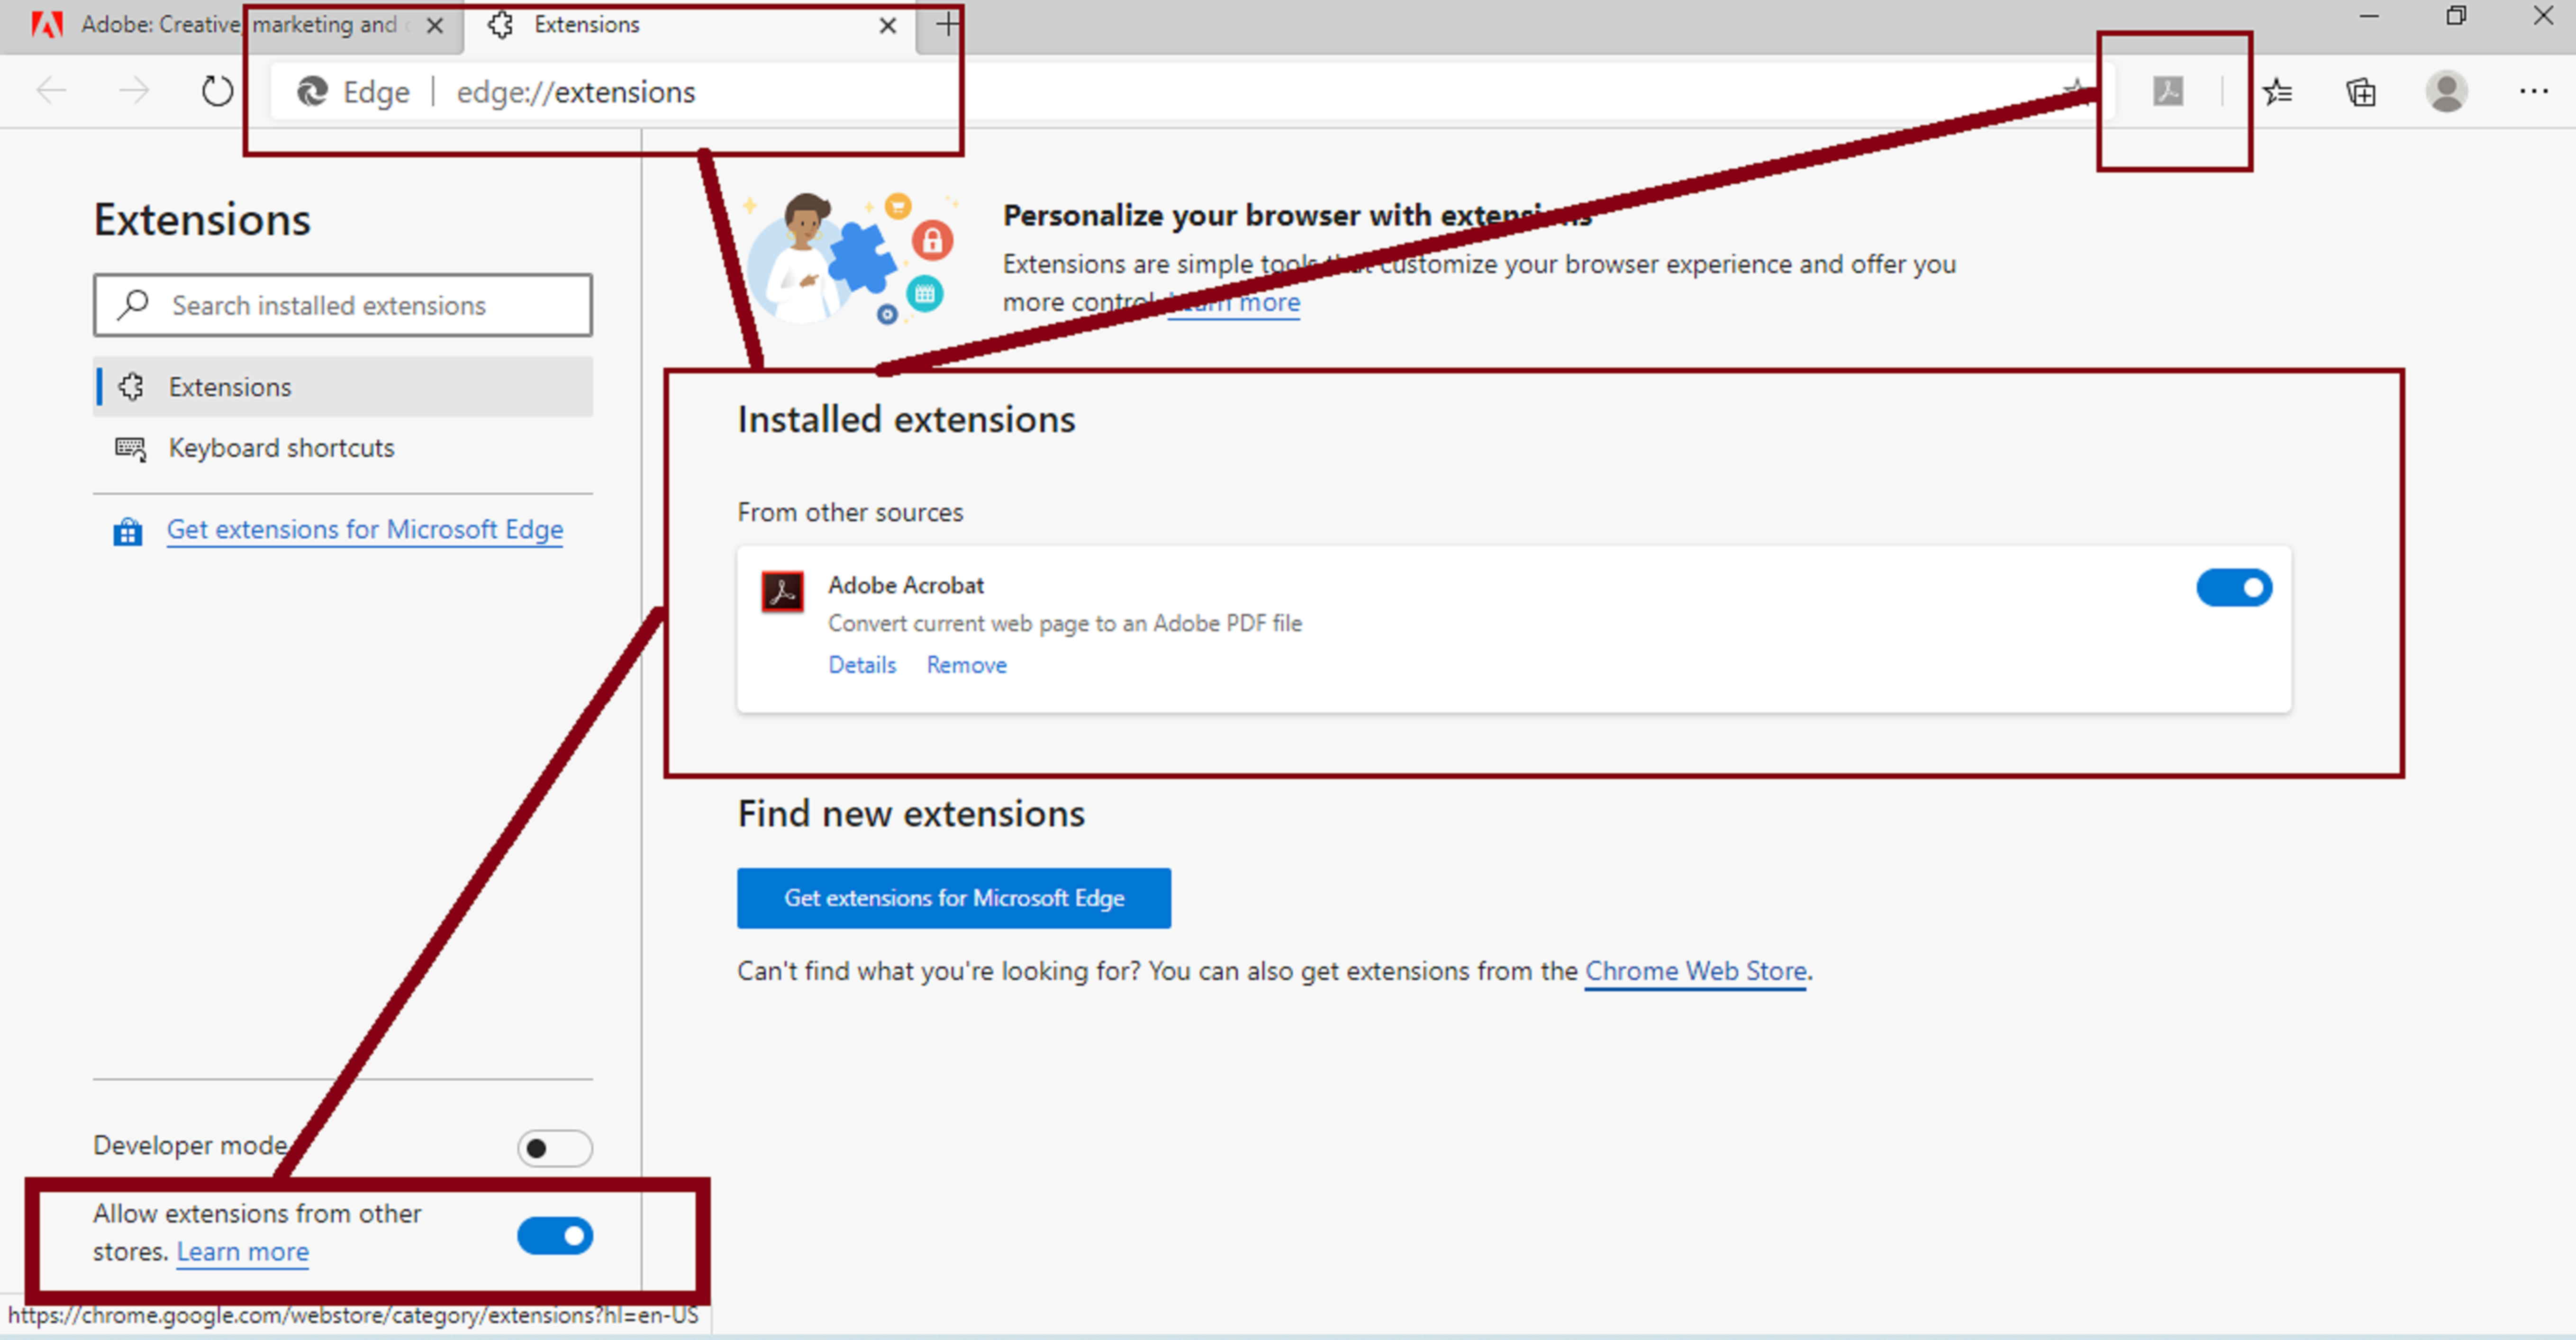Enable the Developer mode toggle

click(x=554, y=1148)
